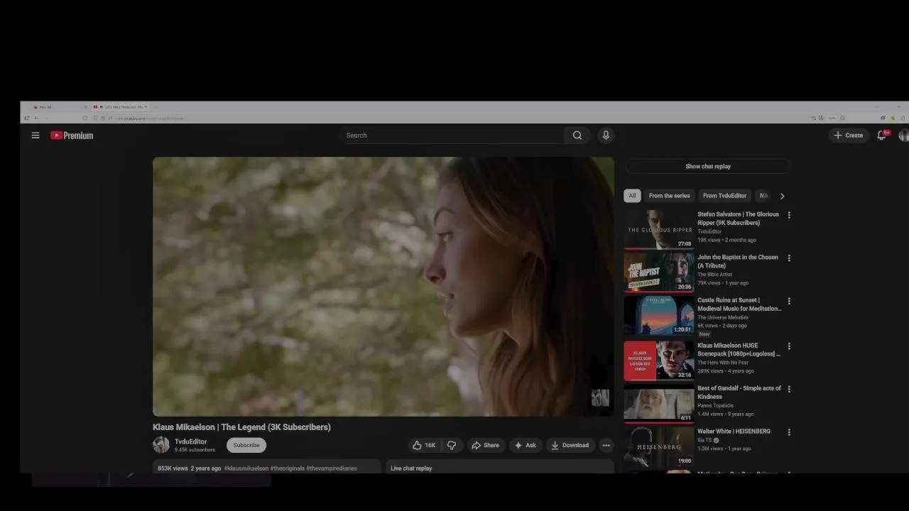
Task: Open more actions ellipsis below video
Action: (x=606, y=446)
